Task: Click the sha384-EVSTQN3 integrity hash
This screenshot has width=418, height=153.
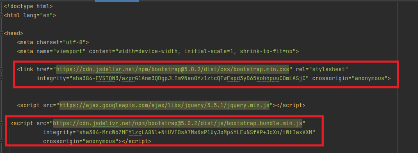Action: tap(189, 78)
